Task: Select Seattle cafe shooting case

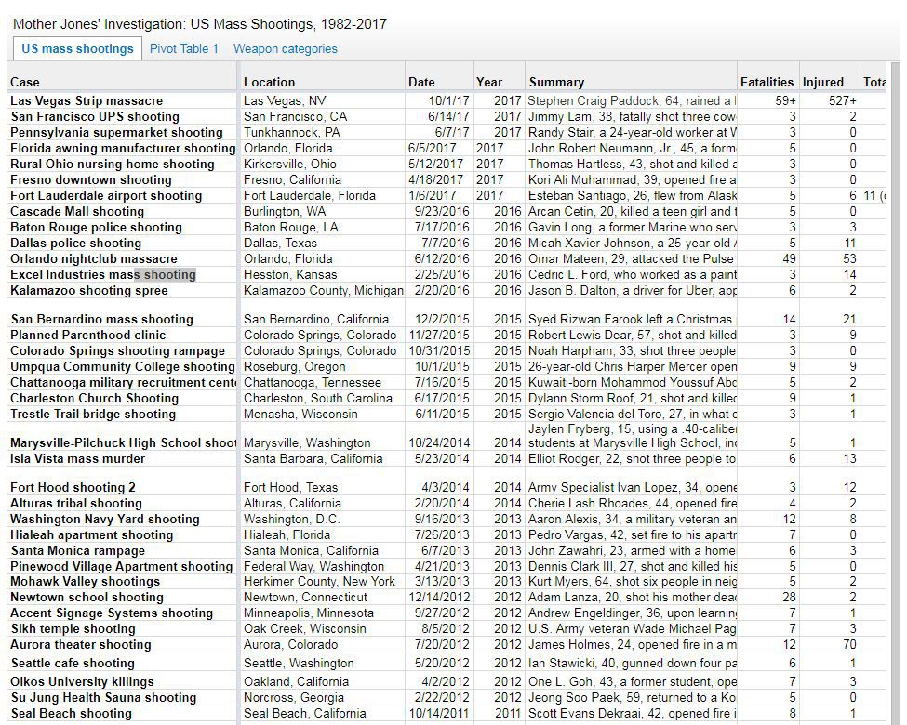Action: click(x=123, y=663)
